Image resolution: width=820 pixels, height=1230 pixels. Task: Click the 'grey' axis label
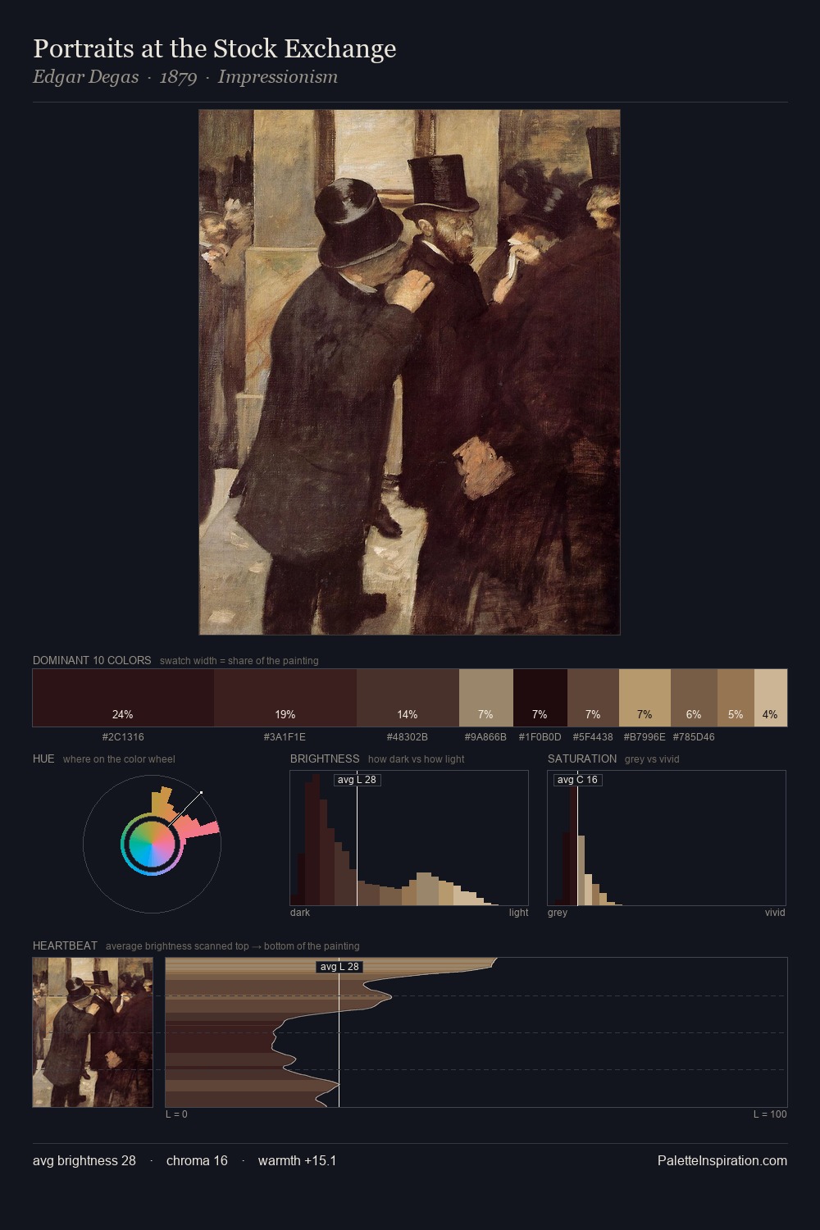558,913
